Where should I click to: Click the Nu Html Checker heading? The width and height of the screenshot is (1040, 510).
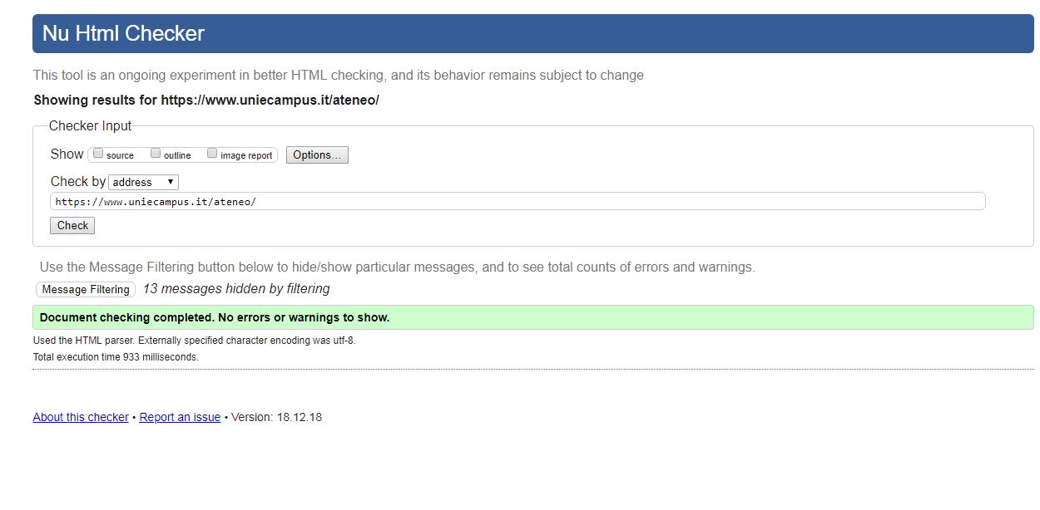click(123, 34)
